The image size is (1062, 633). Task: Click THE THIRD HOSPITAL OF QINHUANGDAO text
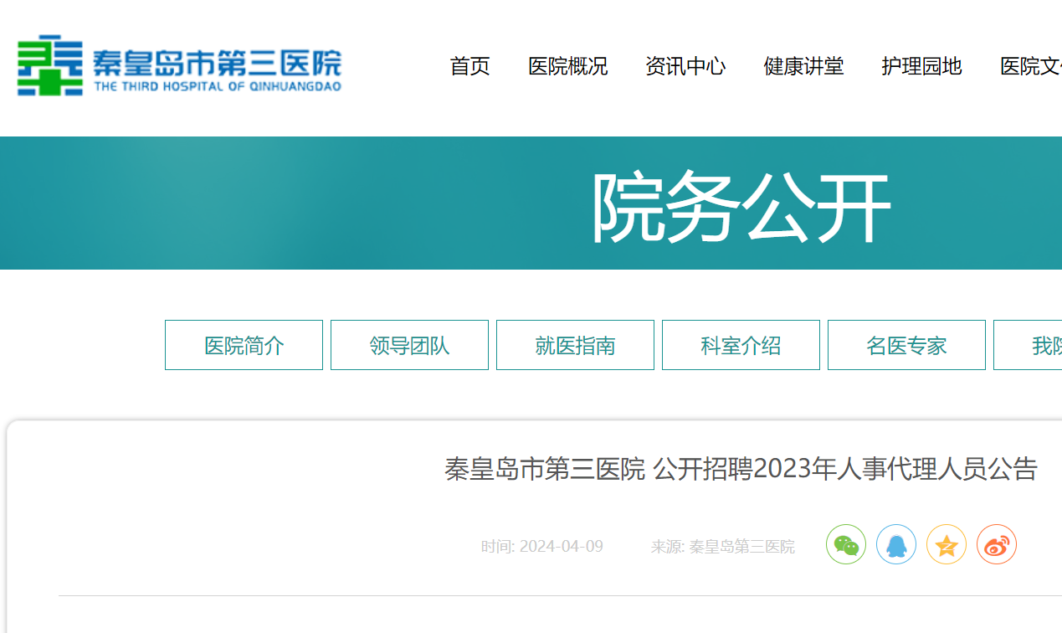point(218,86)
